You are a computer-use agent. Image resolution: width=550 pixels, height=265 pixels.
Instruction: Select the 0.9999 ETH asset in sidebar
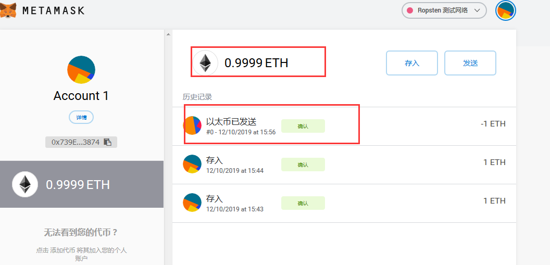point(81,184)
